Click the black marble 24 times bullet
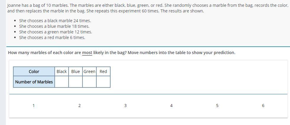 pyautogui.click(x=55, y=21)
